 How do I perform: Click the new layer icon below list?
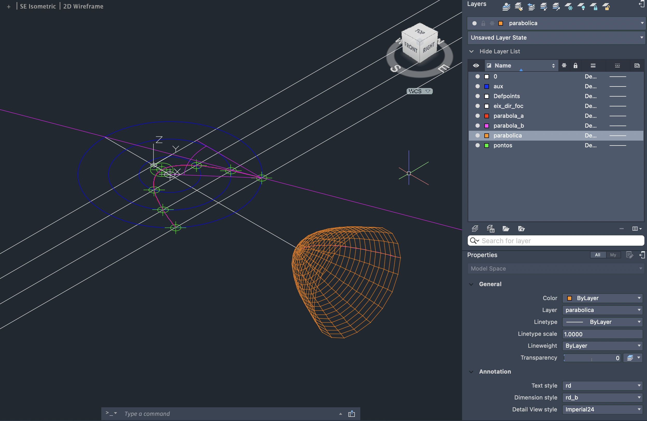tap(475, 229)
